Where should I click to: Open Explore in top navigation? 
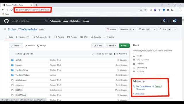(x=86, y=21)
